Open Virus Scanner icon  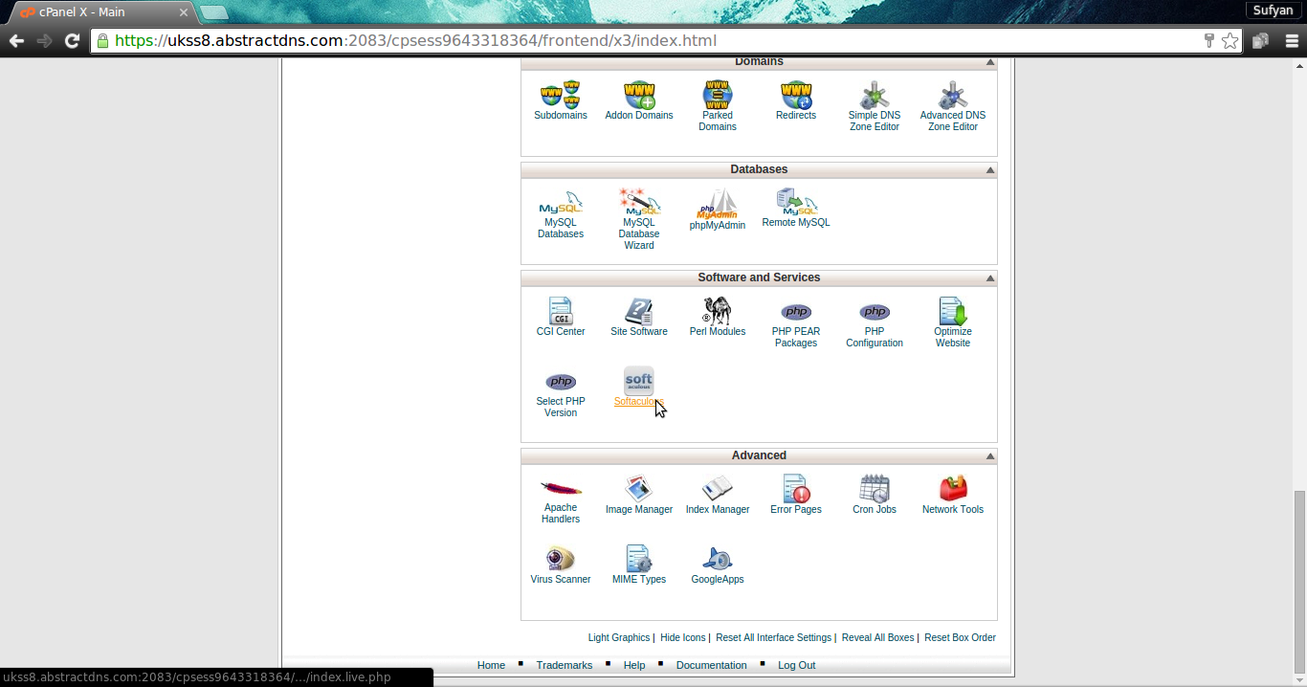click(561, 559)
